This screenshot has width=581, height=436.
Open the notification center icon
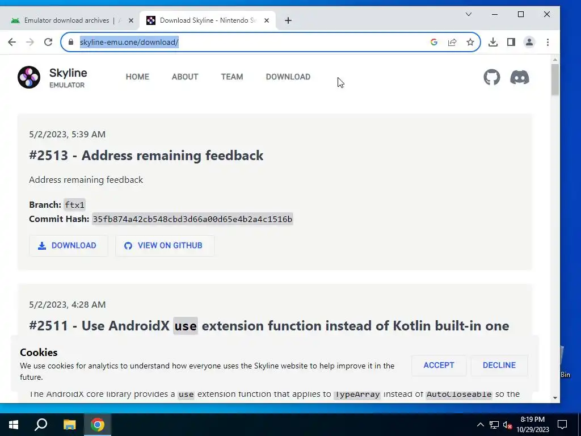pos(562,425)
